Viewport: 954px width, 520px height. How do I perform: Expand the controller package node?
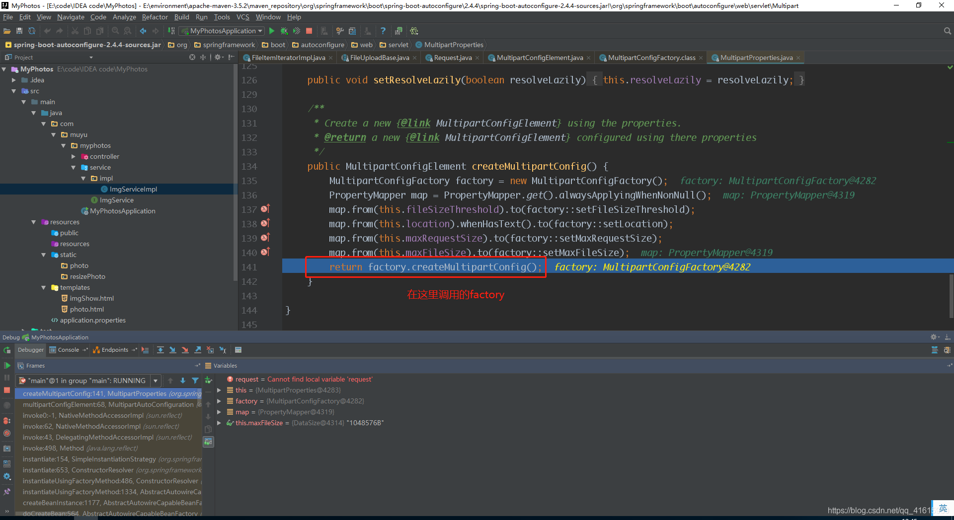[x=74, y=156]
